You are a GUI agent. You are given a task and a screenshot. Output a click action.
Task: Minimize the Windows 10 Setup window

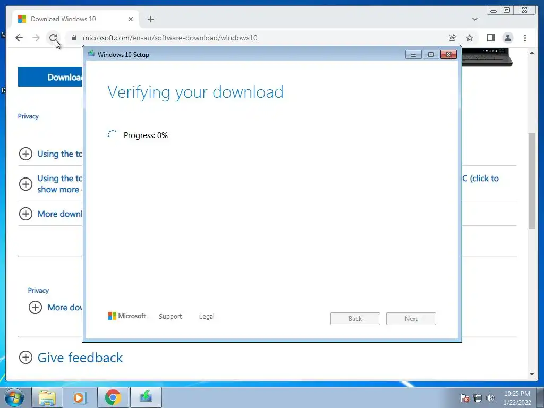(x=413, y=55)
